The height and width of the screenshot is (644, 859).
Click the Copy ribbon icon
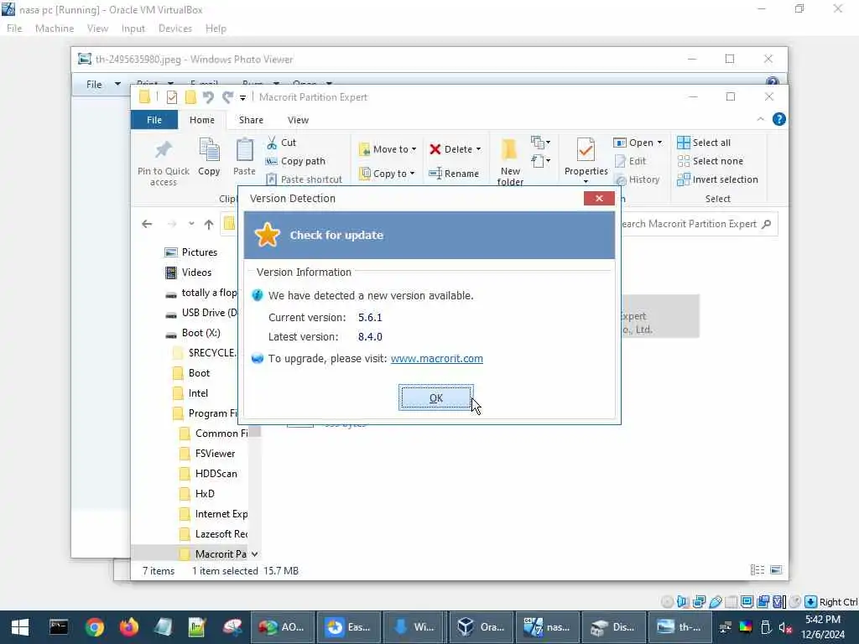209,158
